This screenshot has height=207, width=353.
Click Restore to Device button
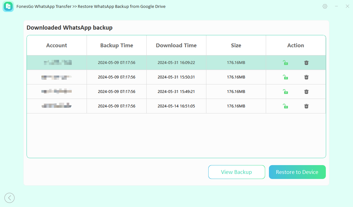tap(297, 172)
